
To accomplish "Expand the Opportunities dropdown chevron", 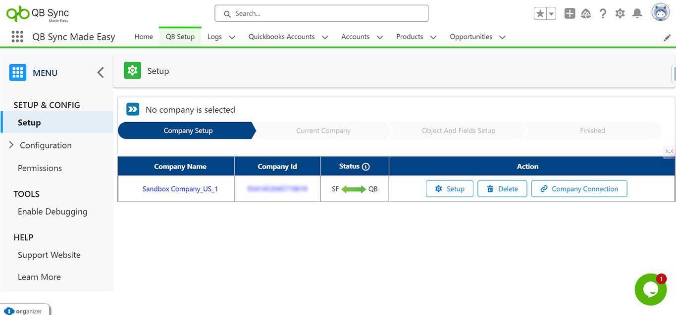I will tap(502, 37).
